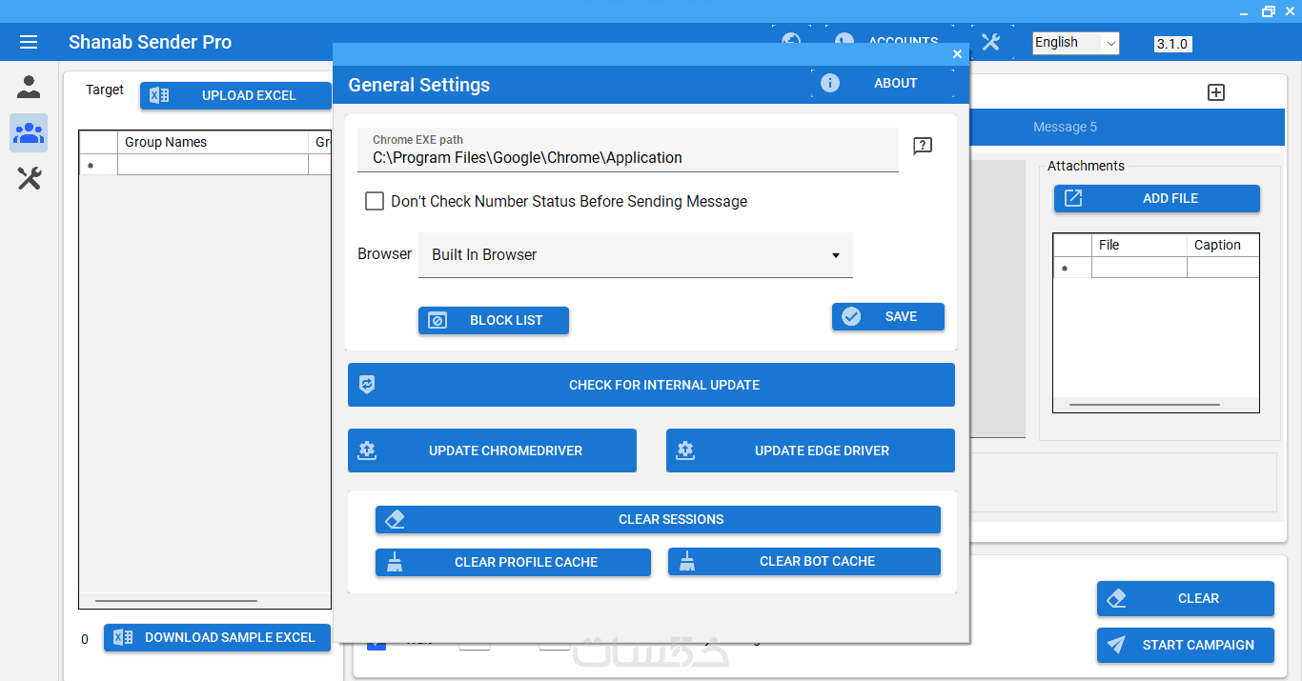Click the Caption column header

click(x=1223, y=245)
